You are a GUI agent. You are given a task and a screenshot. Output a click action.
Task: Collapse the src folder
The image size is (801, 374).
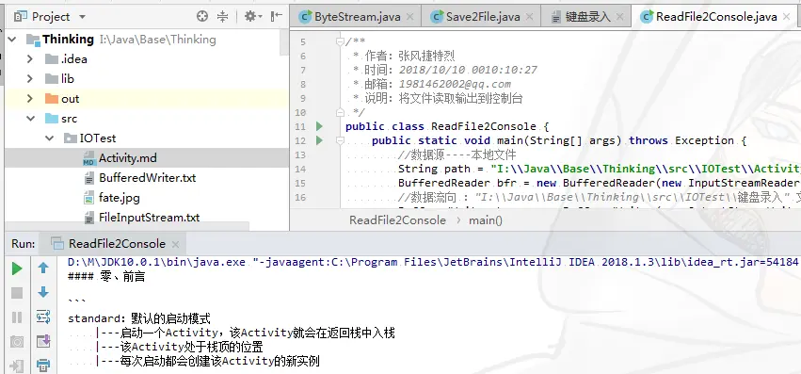click(x=31, y=119)
